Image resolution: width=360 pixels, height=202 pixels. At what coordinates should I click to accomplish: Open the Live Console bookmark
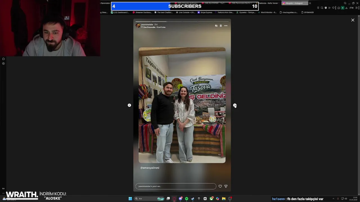tap(185, 12)
